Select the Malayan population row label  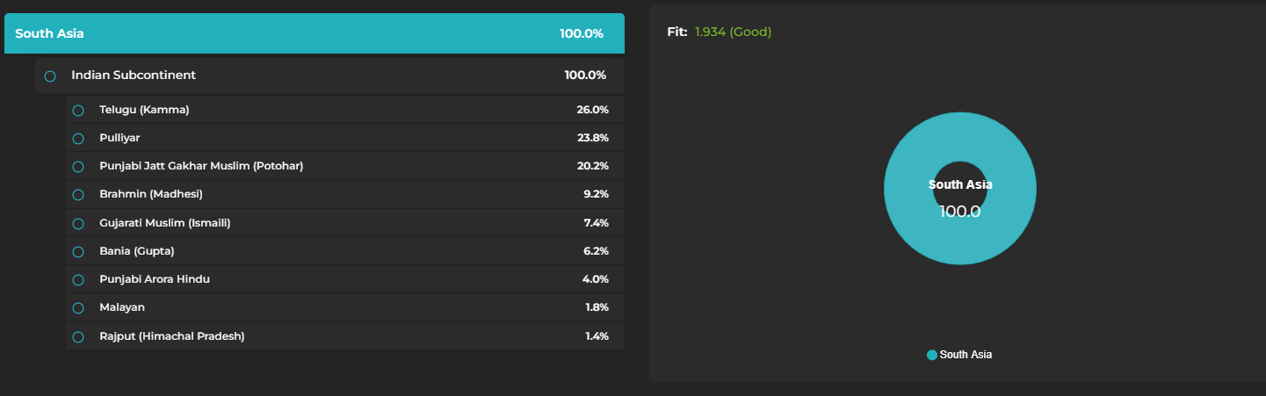[122, 307]
